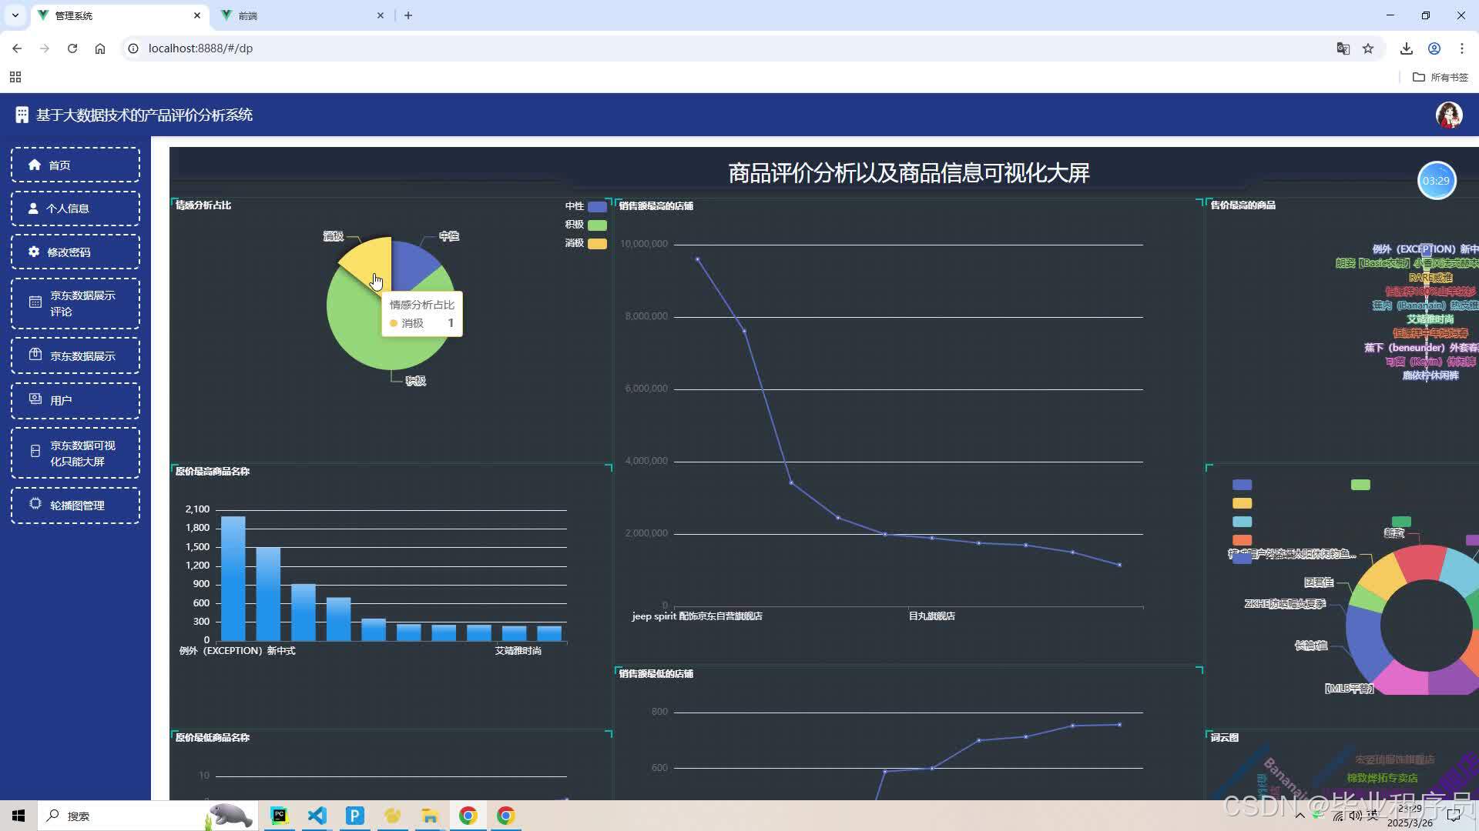Click the person icon beside 个人信息
The height and width of the screenshot is (831, 1479).
coord(33,209)
